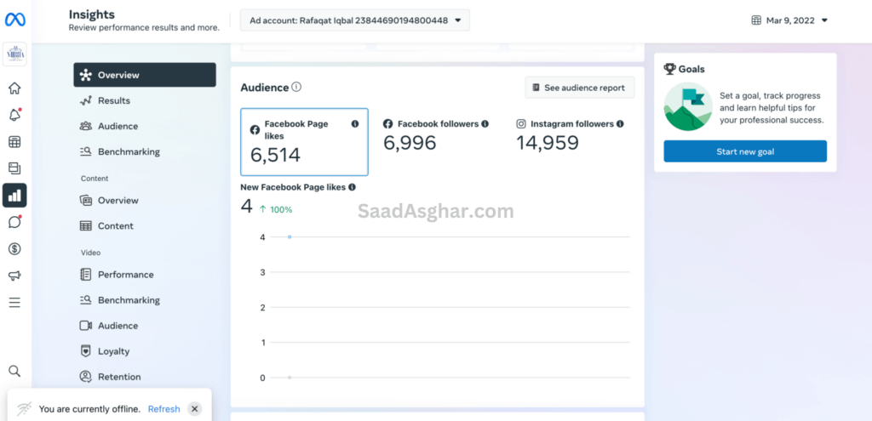This screenshot has height=421, width=872.
Task: Click the Goals flag illustration
Action: coord(688,106)
